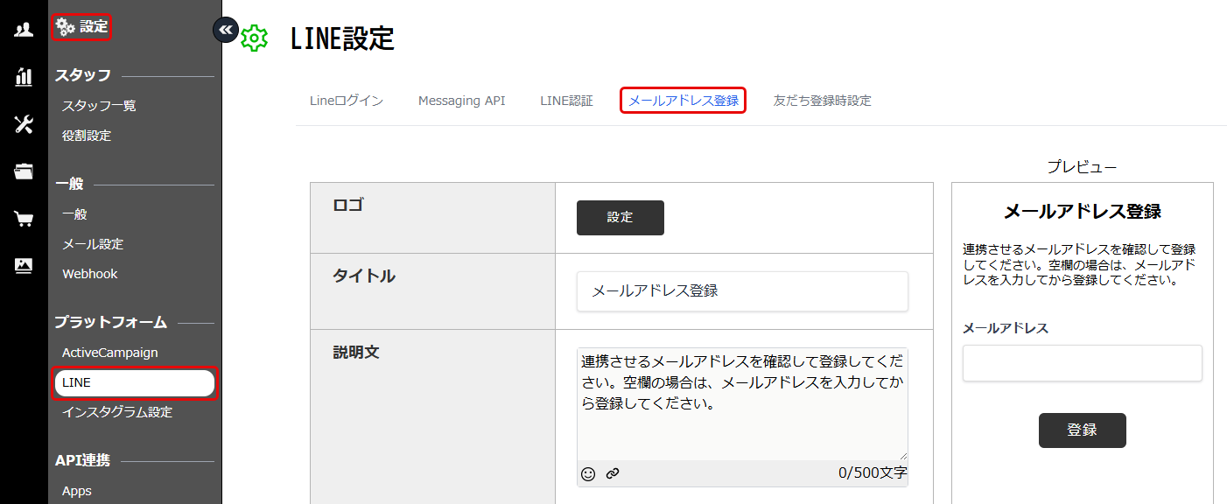Switch to the Messaging API tab

coord(461,100)
